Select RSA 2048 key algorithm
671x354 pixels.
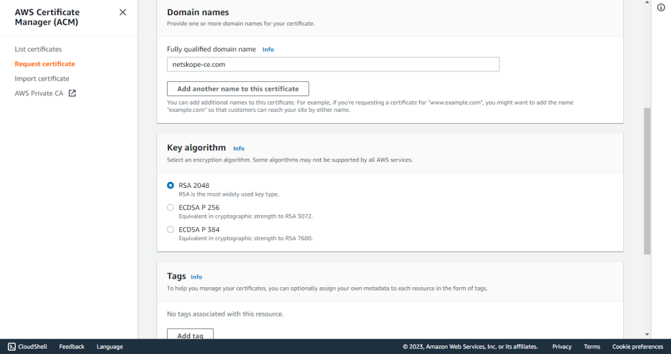pyautogui.click(x=170, y=186)
